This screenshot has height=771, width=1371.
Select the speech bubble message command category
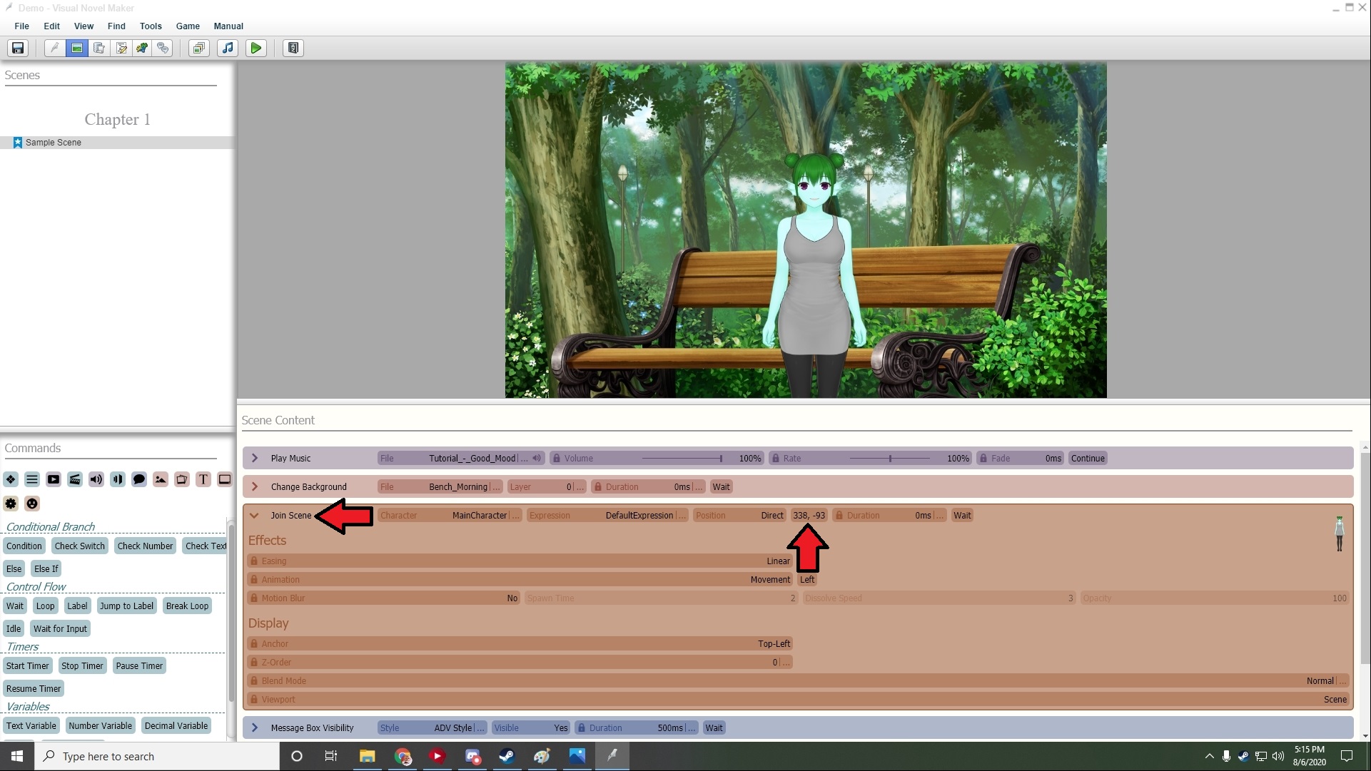[x=139, y=479]
